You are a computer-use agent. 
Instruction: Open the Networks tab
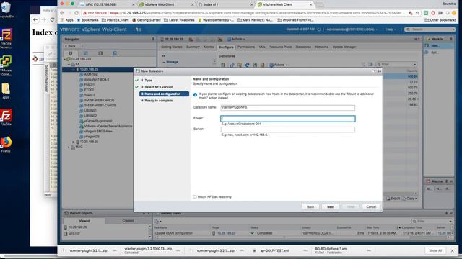click(x=322, y=47)
